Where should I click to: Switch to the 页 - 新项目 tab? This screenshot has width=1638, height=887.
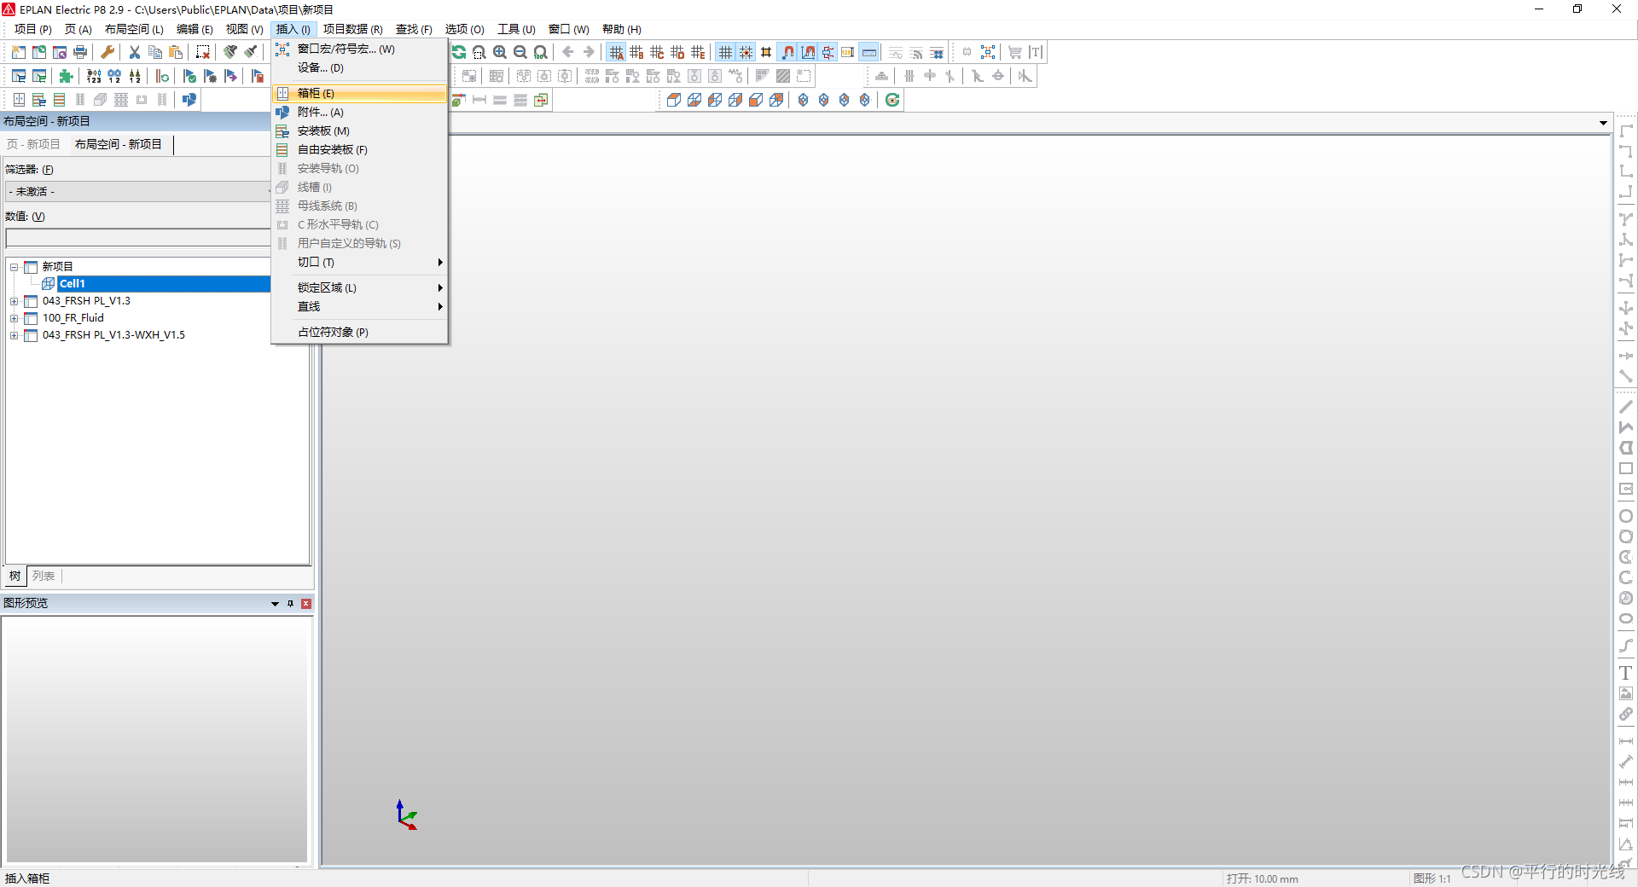point(33,144)
